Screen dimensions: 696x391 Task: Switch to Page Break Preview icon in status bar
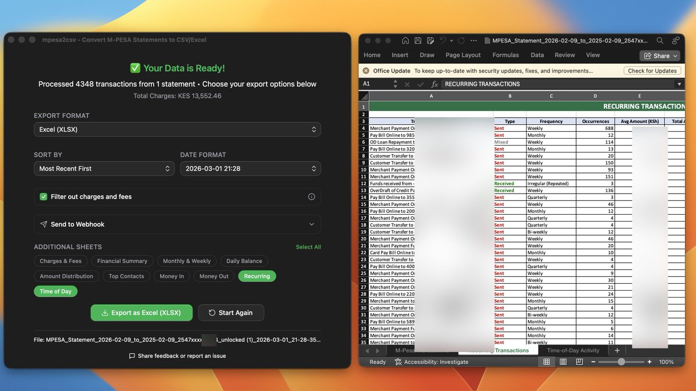[578, 362]
